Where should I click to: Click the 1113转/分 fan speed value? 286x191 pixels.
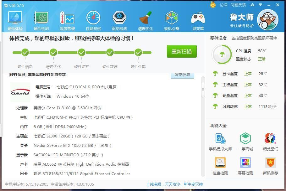coord(267,107)
